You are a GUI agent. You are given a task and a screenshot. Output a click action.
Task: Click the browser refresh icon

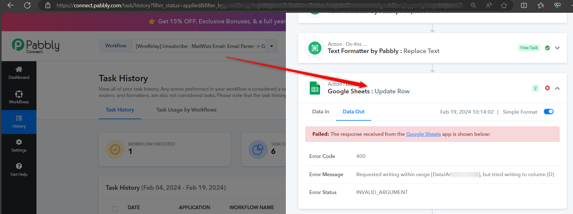[x=27, y=5]
